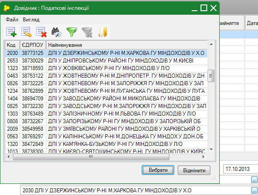Click the delete record icon
The width and height of the screenshot is (258, 195).
[41, 32]
